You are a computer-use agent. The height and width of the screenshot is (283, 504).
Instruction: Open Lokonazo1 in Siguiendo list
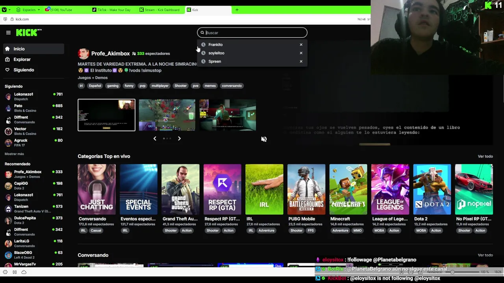[33, 96]
